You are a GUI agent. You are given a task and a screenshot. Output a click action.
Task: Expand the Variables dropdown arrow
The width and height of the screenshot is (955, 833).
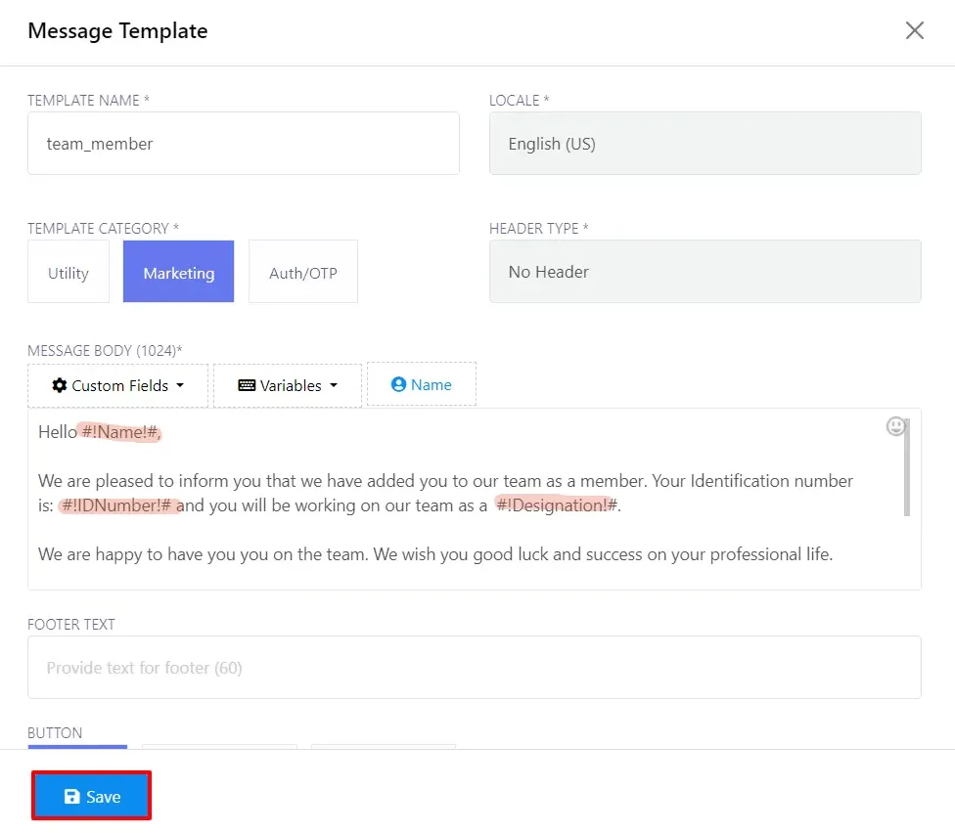pos(333,385)
